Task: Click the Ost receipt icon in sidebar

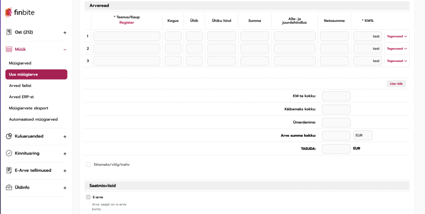Action: click(x=9, y=32)
